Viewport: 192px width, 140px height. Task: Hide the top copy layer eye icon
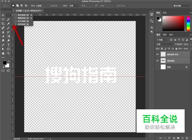(158, 54)
